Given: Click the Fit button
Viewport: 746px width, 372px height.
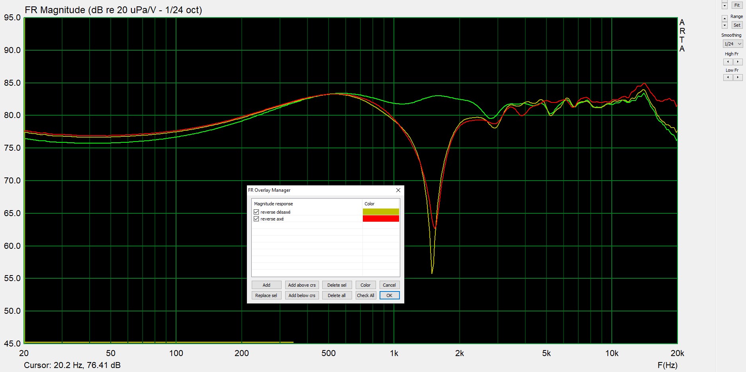Looking at the screenshot, I should coord(737,5).
